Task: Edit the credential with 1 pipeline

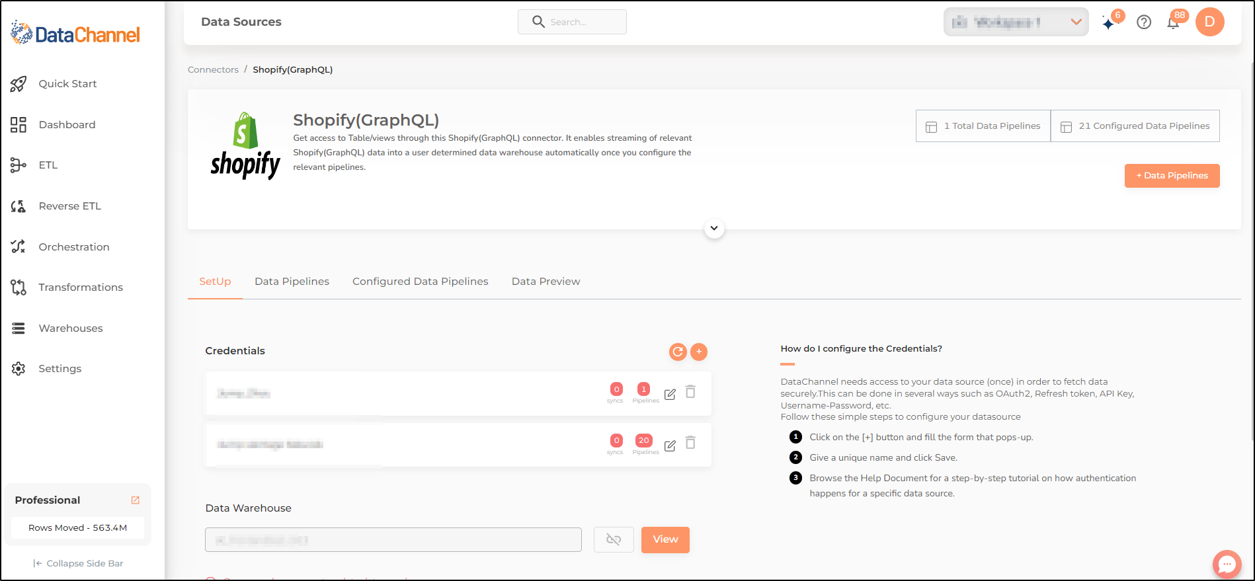Action: 670,394
